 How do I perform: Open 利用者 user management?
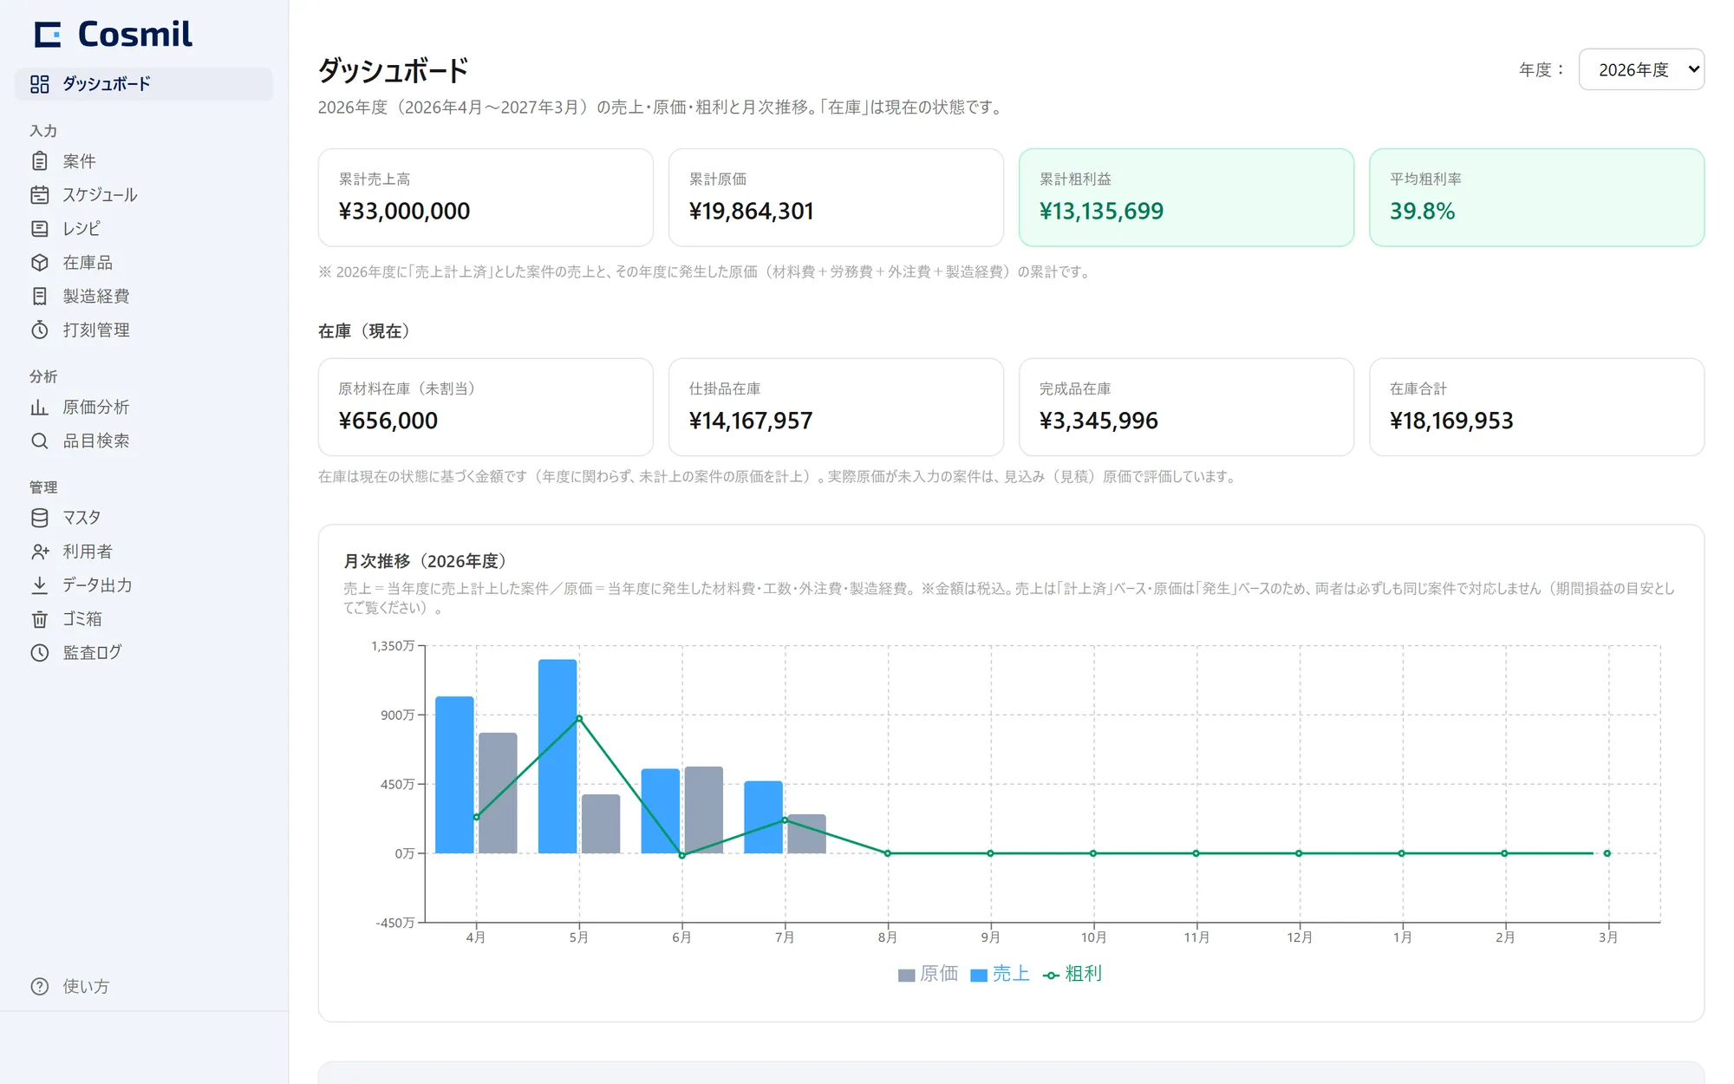pyautogui.click(x=144, y=552)
